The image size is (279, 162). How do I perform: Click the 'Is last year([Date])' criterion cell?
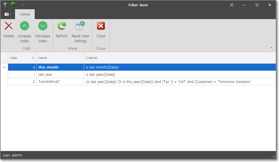(180, 75)
